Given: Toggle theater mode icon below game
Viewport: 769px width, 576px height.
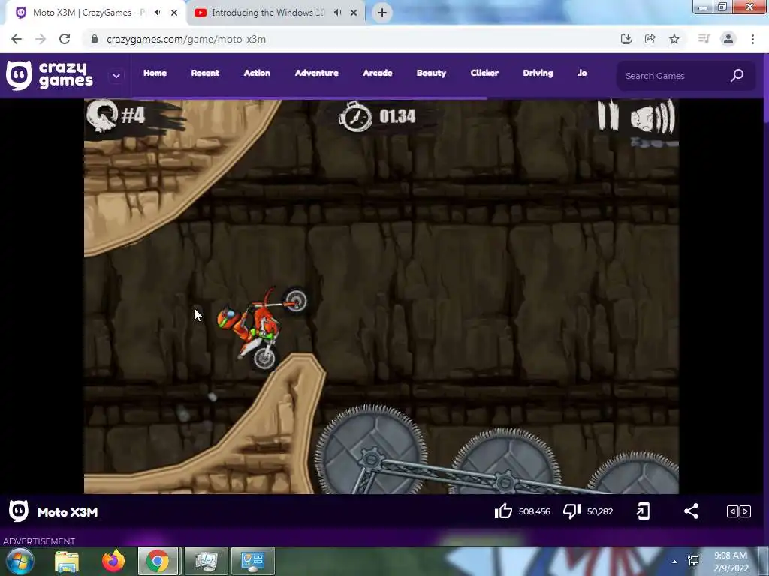Looking at the screenshot, I should coord(739,511).
